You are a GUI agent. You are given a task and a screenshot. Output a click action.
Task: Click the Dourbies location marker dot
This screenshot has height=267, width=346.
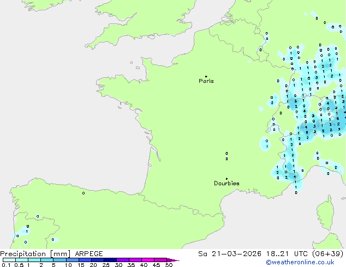(226, 179)
